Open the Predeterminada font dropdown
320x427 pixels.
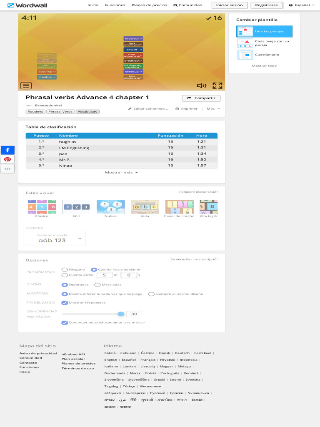point(56,239)
